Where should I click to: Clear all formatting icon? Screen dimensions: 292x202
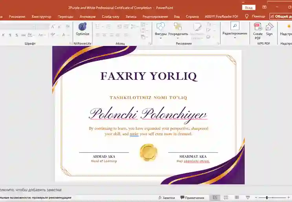click(x=68, y=27)
